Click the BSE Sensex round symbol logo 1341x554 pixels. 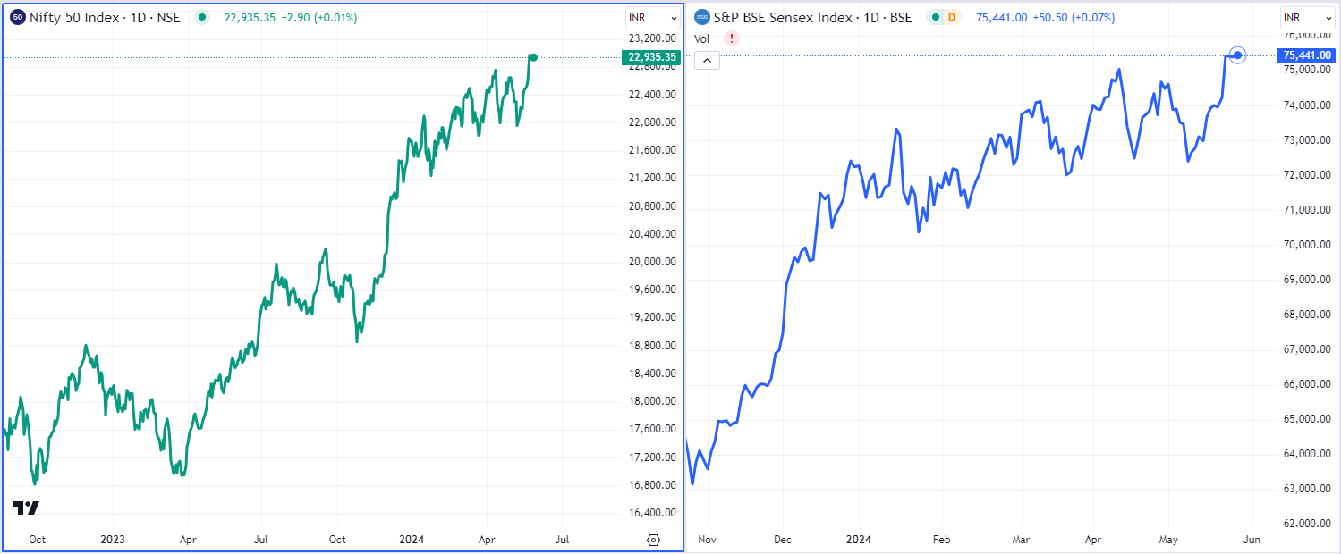[x=702, y=17]
